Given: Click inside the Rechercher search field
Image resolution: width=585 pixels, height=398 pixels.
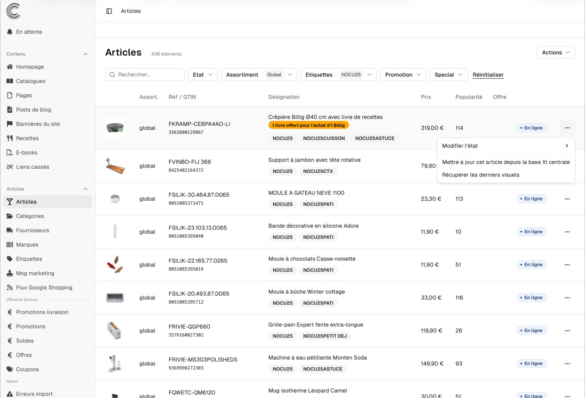Looking at the screenshot, I should (x=145, y=74).
